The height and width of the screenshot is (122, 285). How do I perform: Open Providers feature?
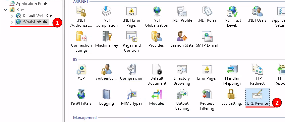coord(157,39)
